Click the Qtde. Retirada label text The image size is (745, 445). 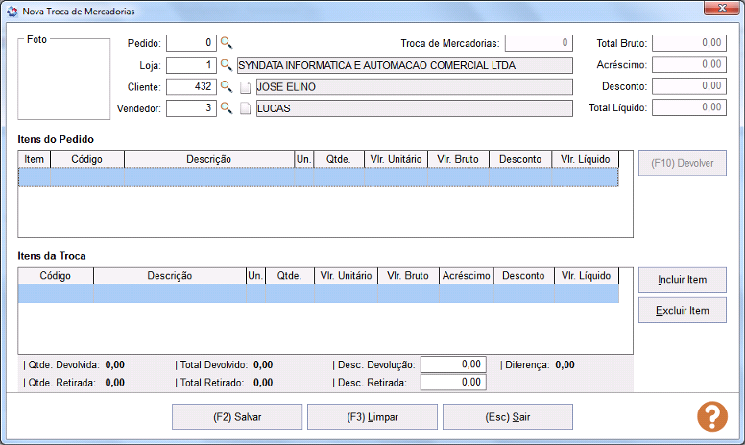(61, 383)
